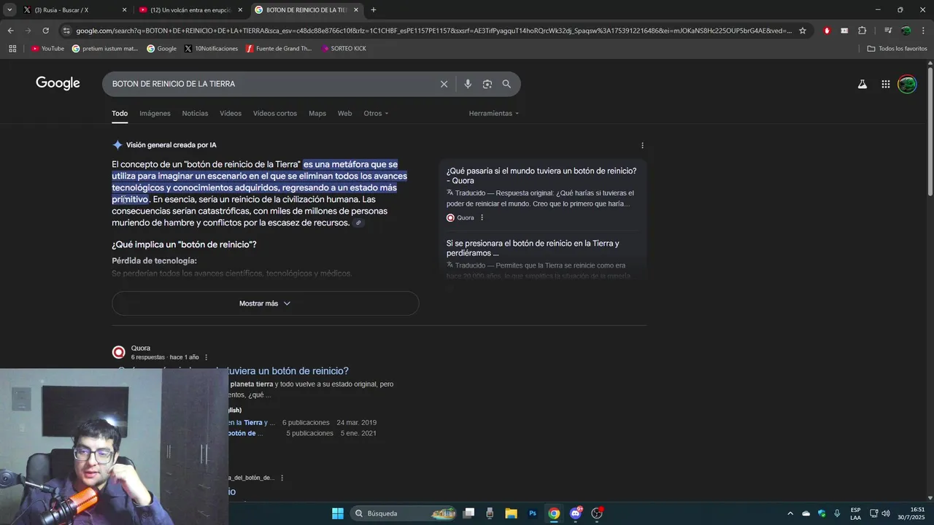Open the site information icon in address bar
This screenshot has width=934, height=525.
66,31
